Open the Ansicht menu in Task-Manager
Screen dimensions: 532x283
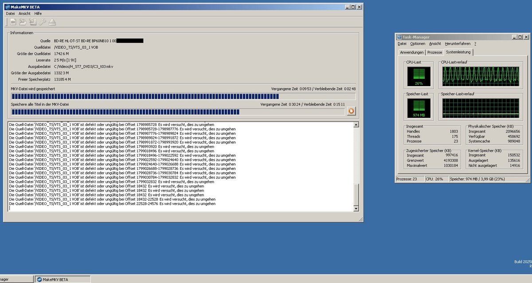pyautogui.click(x=435, y=44)
